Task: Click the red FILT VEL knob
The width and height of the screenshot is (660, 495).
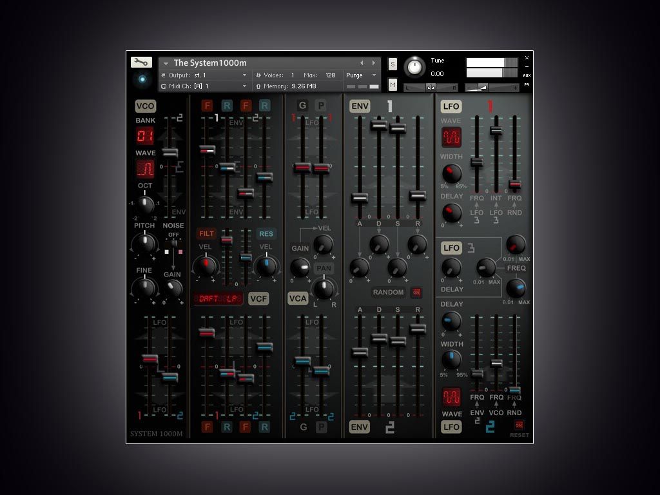Action: (x=206, y=265)
